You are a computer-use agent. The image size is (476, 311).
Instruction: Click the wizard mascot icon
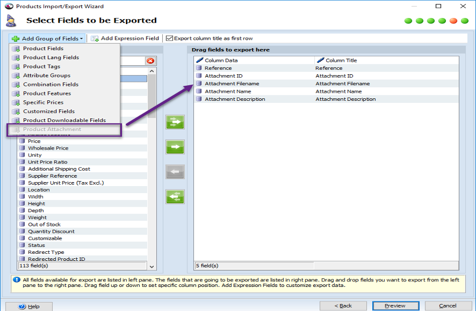coord(11,21)
